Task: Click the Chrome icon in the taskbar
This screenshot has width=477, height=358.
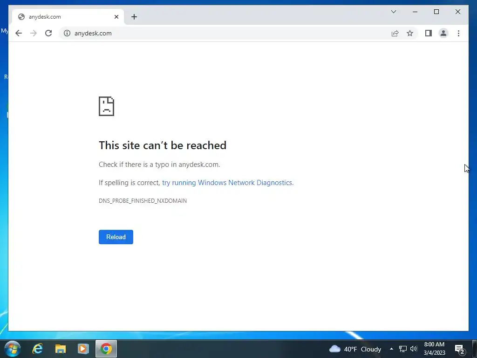Action: click(106, 349)
